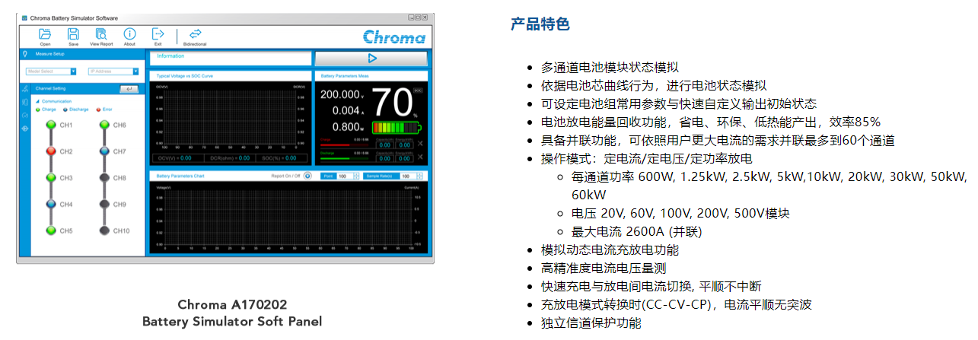
Task: Select the blue CH4 channel indicator
Action: point(51,205)
